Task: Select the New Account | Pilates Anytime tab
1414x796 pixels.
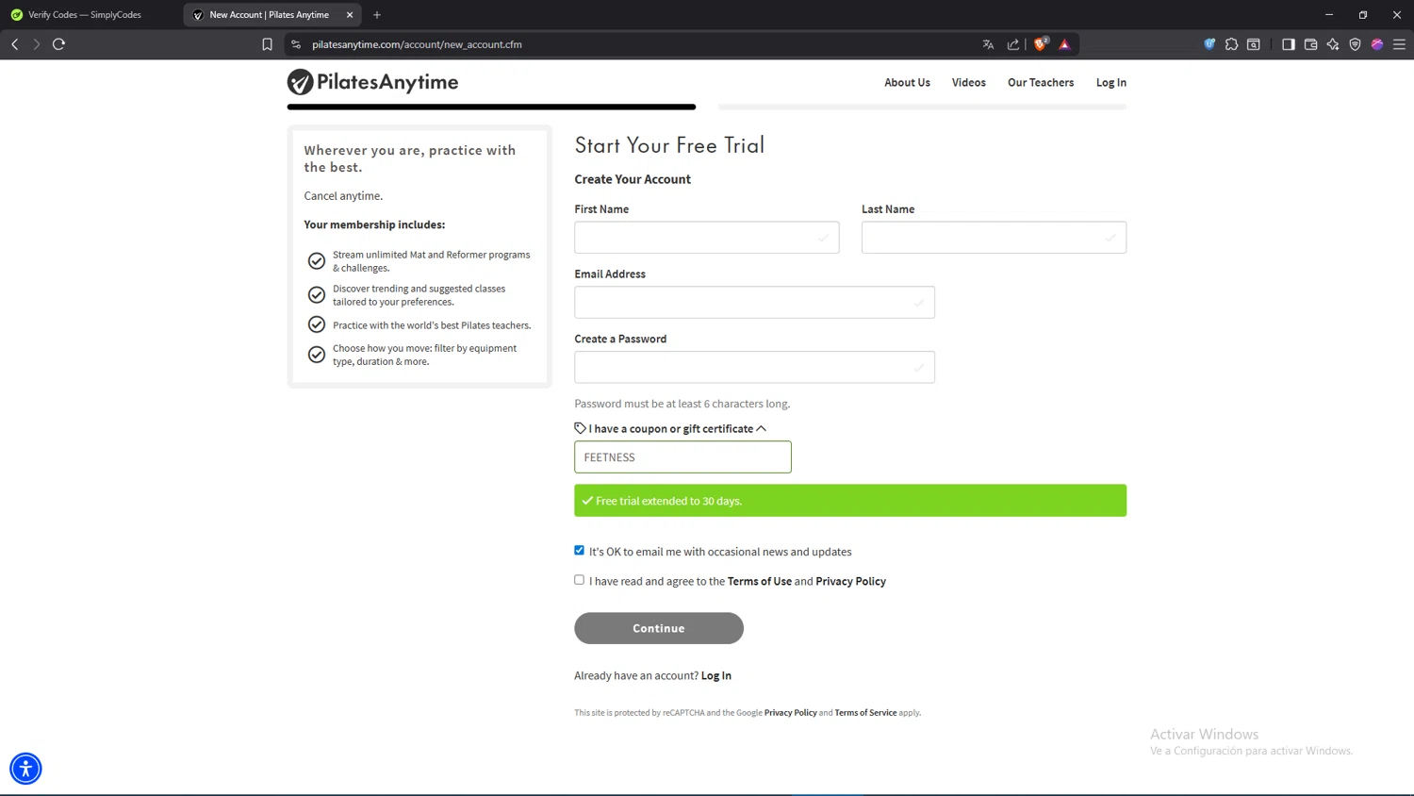Action: tap(269, 15)
